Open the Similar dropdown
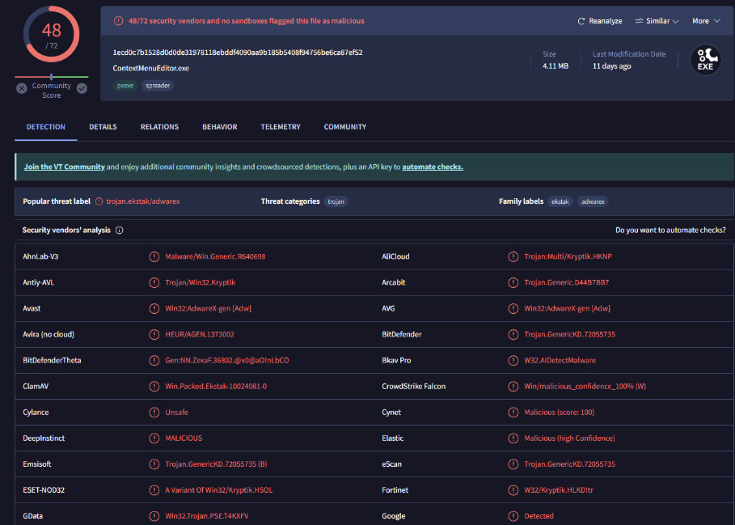Image resolution: width=735 pixels, height=525 pixels. click(x=656, y=21)
